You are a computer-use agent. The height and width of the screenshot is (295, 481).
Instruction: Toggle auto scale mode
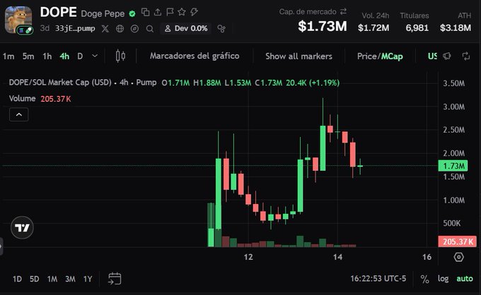point(465,279)
